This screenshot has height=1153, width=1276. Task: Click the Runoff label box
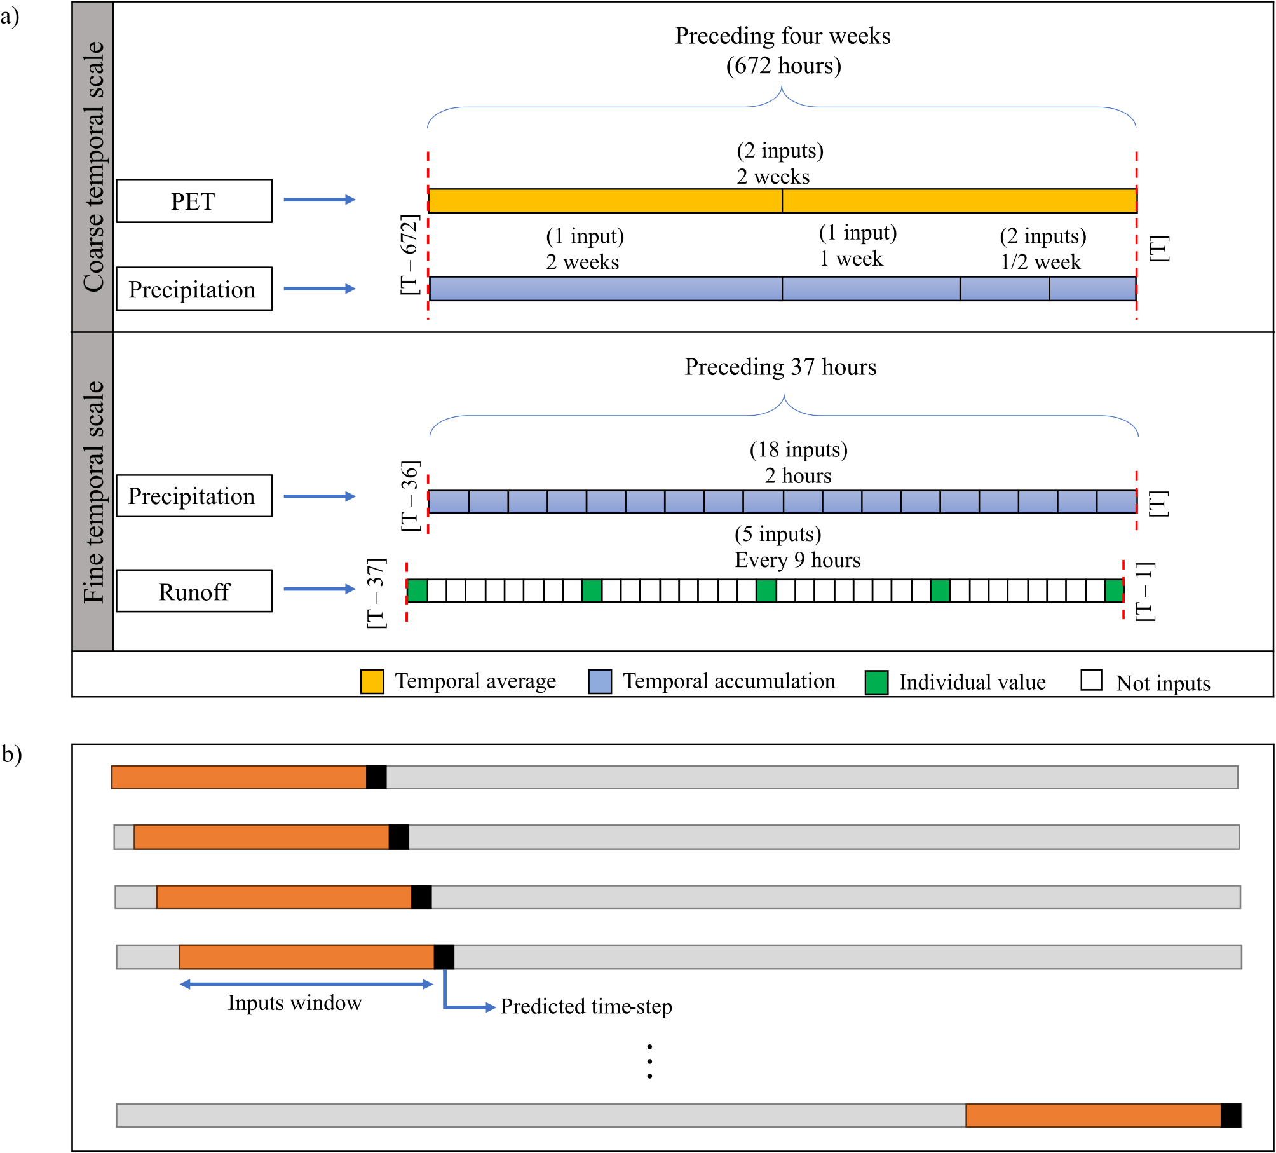[x=194, y=591]
